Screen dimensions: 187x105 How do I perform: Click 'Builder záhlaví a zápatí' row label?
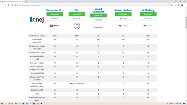click(x=37, y=52)
